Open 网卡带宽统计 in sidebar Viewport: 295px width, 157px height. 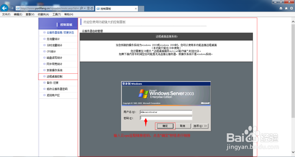click(x=54, y=64)
